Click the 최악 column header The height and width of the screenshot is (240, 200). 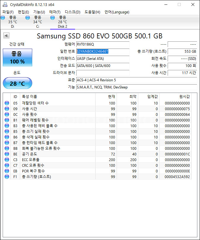[128, 96]
